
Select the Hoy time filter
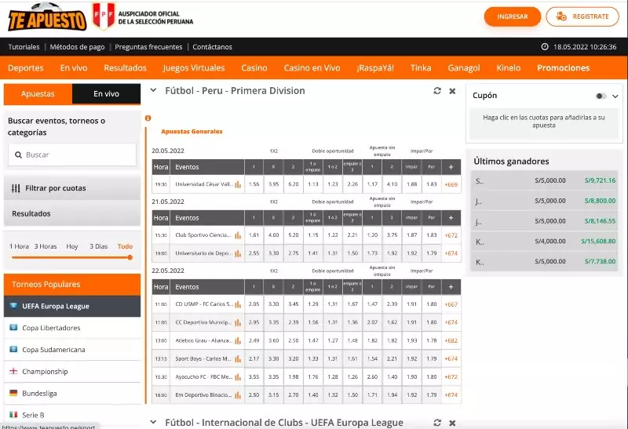click(x=72, y=246)
